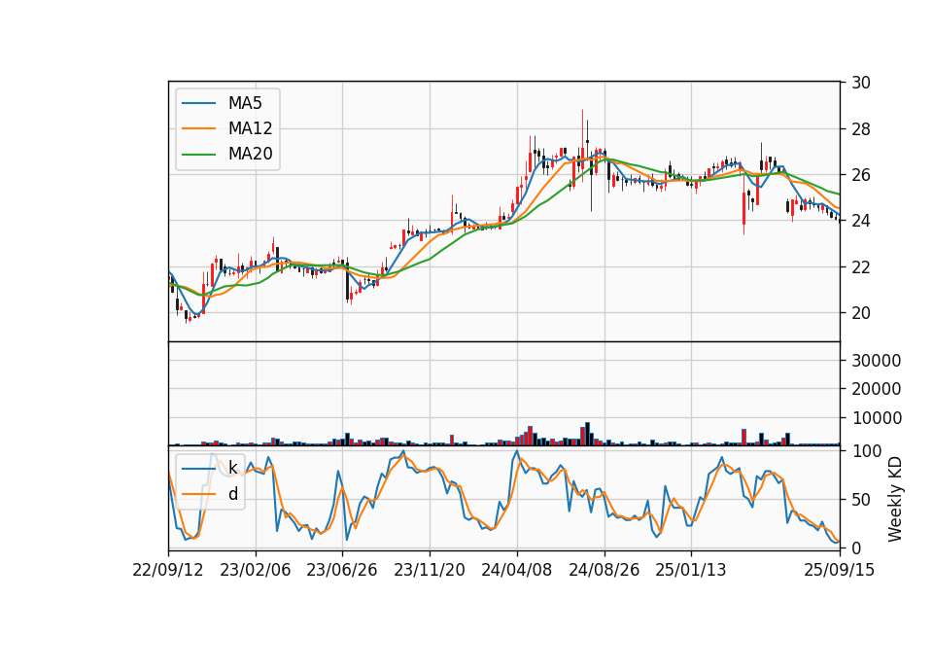933x671 pixels.
Task: Click the price axis value 24
Action: pyautogui.click(x=861, y=221)
